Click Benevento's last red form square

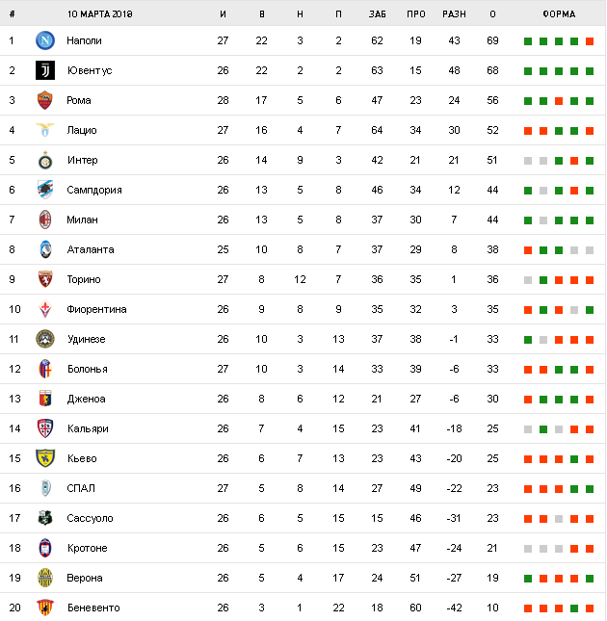(x=589, y=608)
